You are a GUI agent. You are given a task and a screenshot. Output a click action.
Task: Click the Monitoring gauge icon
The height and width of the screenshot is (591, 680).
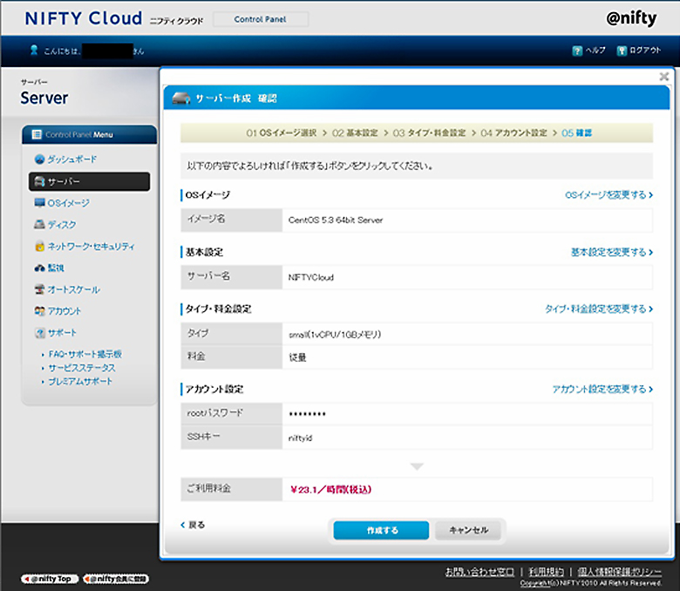pos(39,268)
